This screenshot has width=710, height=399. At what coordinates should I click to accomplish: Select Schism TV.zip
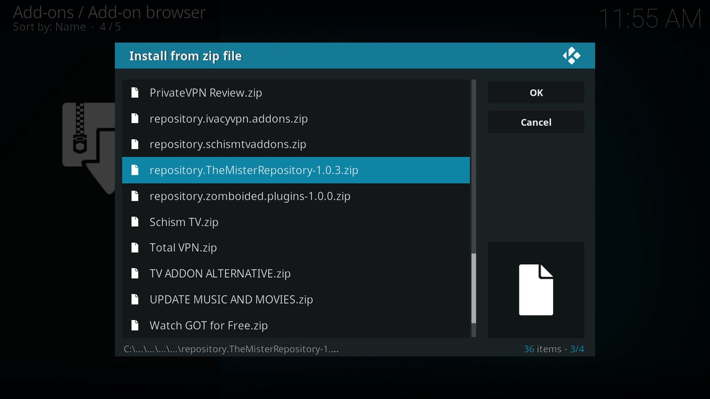tap(296, 222)
